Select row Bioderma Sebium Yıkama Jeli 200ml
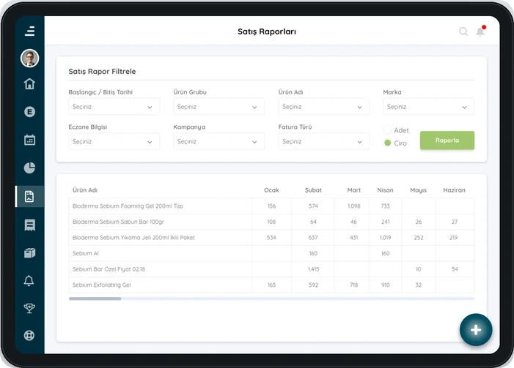This screenshot has width=514, height=368. (x=271, y=238)
